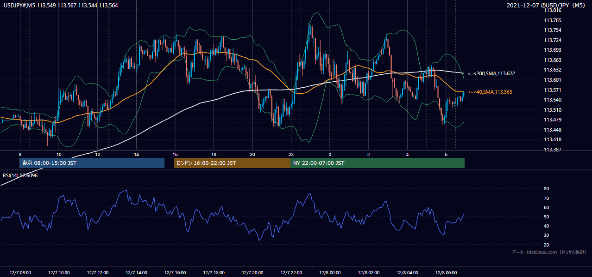Image resolution: width=592 pixels, height=277 pixels.
Task: Click hour tick 18 under the price chart
Action: click(214, 154)
